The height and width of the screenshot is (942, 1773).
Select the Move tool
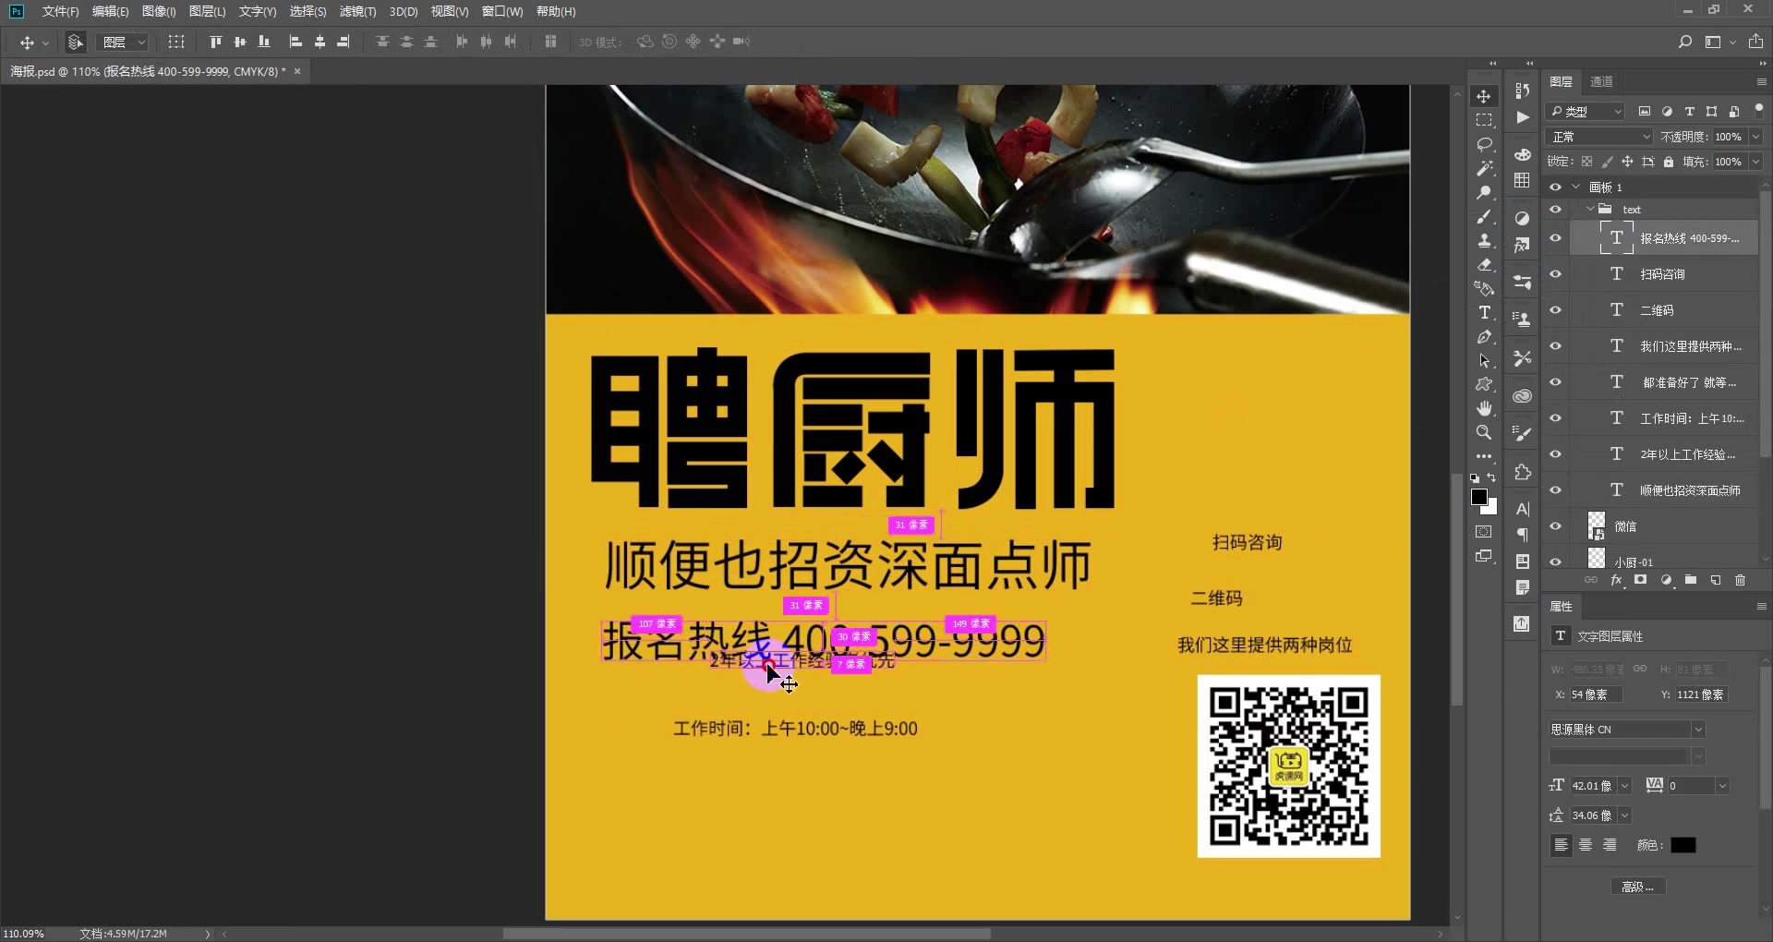[x=1485, y=96]
